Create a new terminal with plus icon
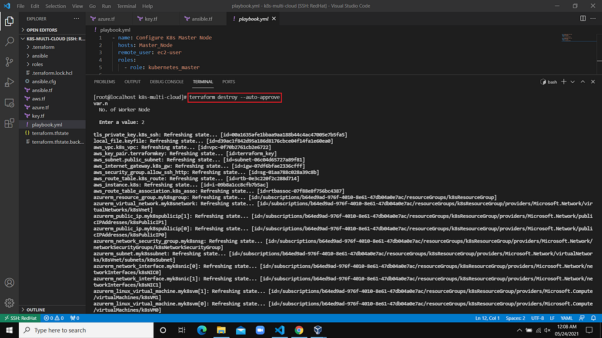 tap(564, 82)
